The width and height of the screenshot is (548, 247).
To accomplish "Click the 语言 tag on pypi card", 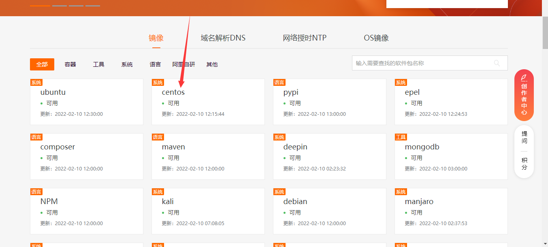I will tap(279, 82).
